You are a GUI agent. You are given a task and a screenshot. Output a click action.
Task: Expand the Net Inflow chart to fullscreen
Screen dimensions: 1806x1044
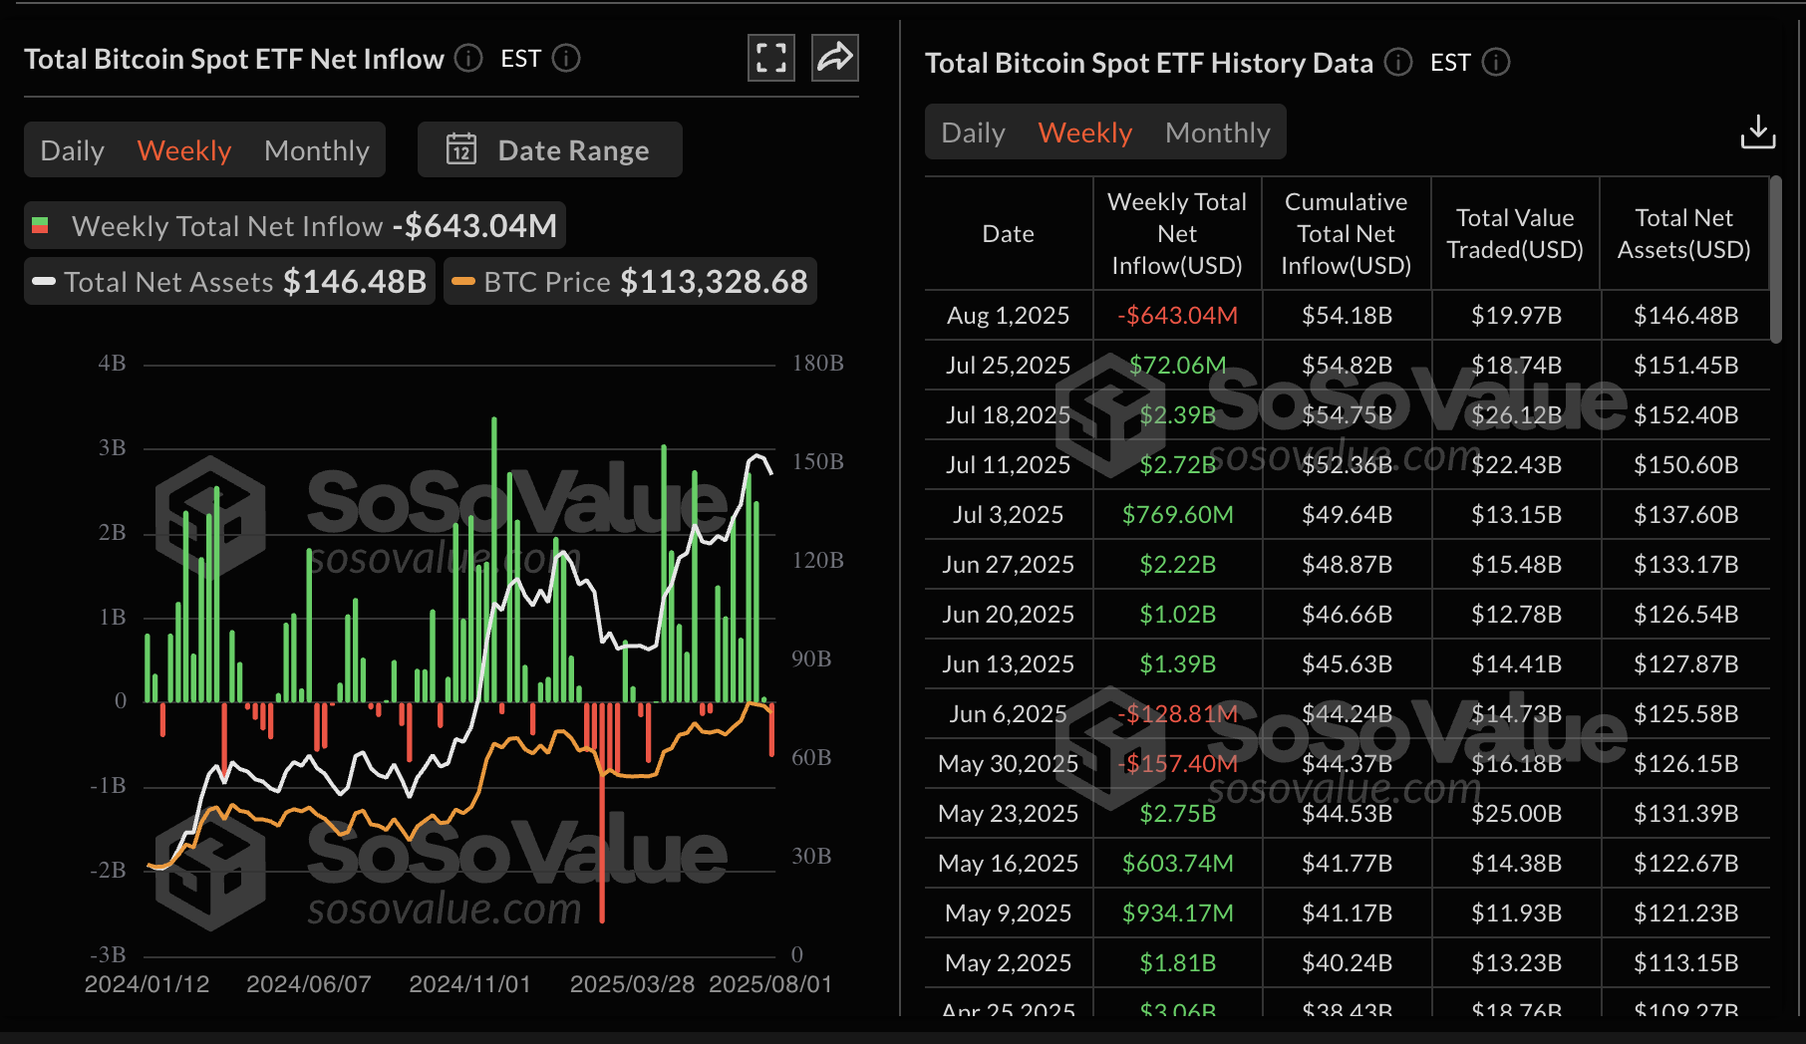tap(770, 59)
